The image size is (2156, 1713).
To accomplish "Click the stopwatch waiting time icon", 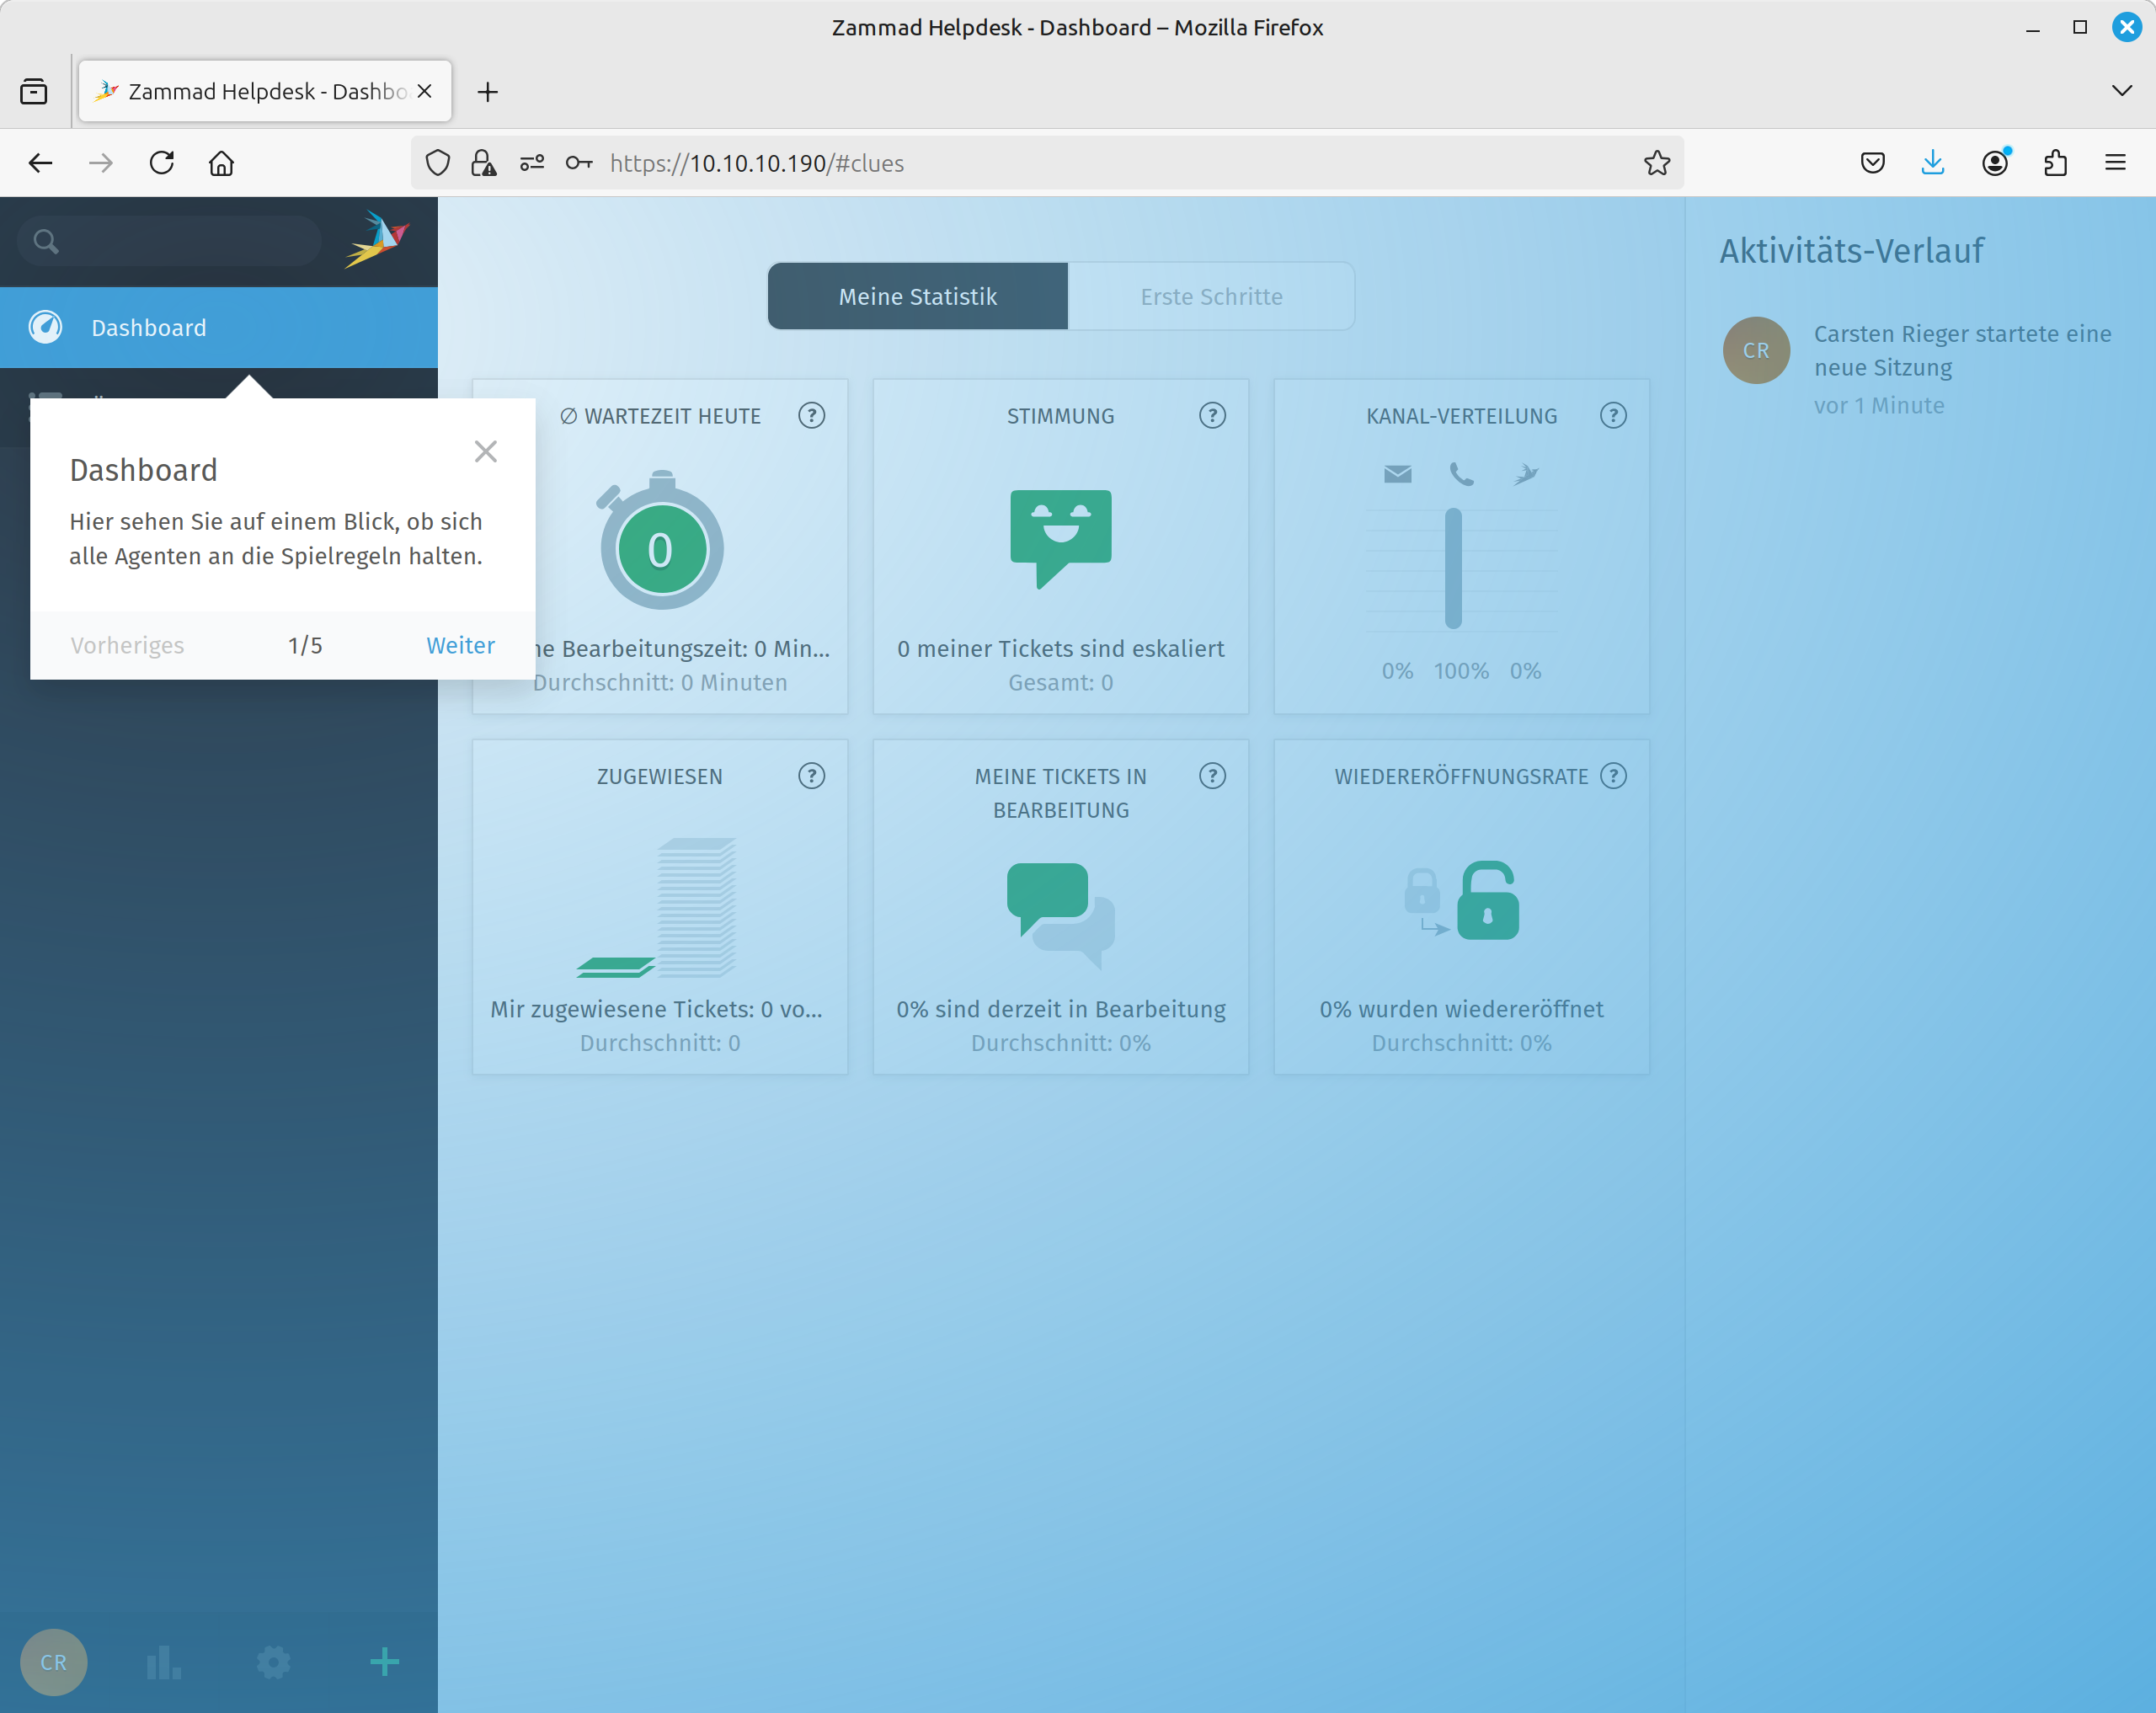I will (660, 540).
